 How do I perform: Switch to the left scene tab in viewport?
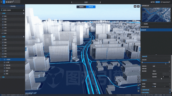pos(81,7)
